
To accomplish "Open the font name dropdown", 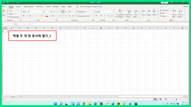I will click(x=42, y=12).
